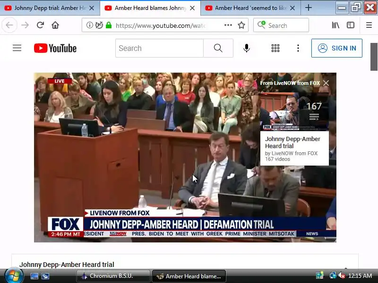This screenshot has height=283, width=378.
Task: Open the Windows Start orb
Action: 14,276
